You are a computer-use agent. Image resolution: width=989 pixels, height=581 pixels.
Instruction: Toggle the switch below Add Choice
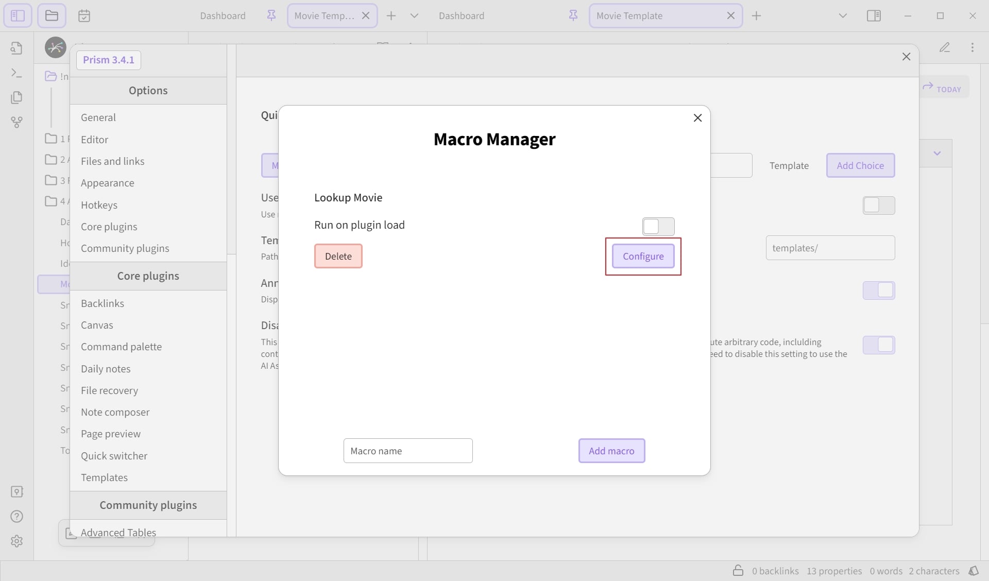click(x=878, y=205)
